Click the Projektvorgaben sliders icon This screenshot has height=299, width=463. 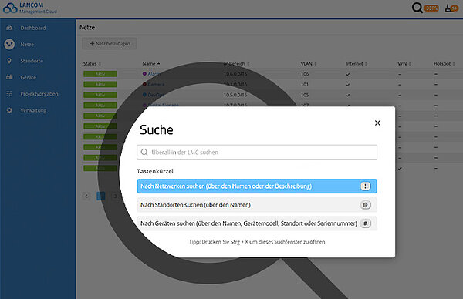click(9, 94)
